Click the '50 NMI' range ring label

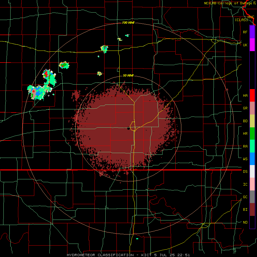tap(128, 75)
